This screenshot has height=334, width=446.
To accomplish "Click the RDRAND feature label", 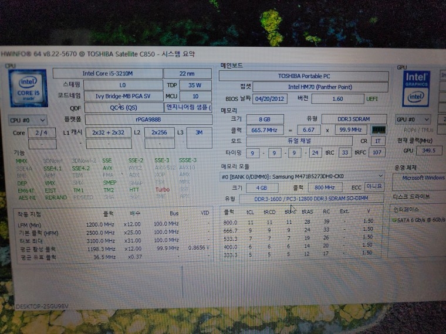I will point(56,197).
